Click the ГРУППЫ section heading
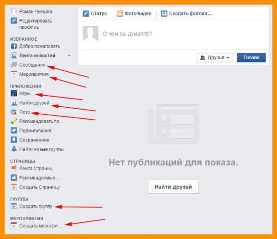Viewport: 277px width, 239px height. point(19,199)
